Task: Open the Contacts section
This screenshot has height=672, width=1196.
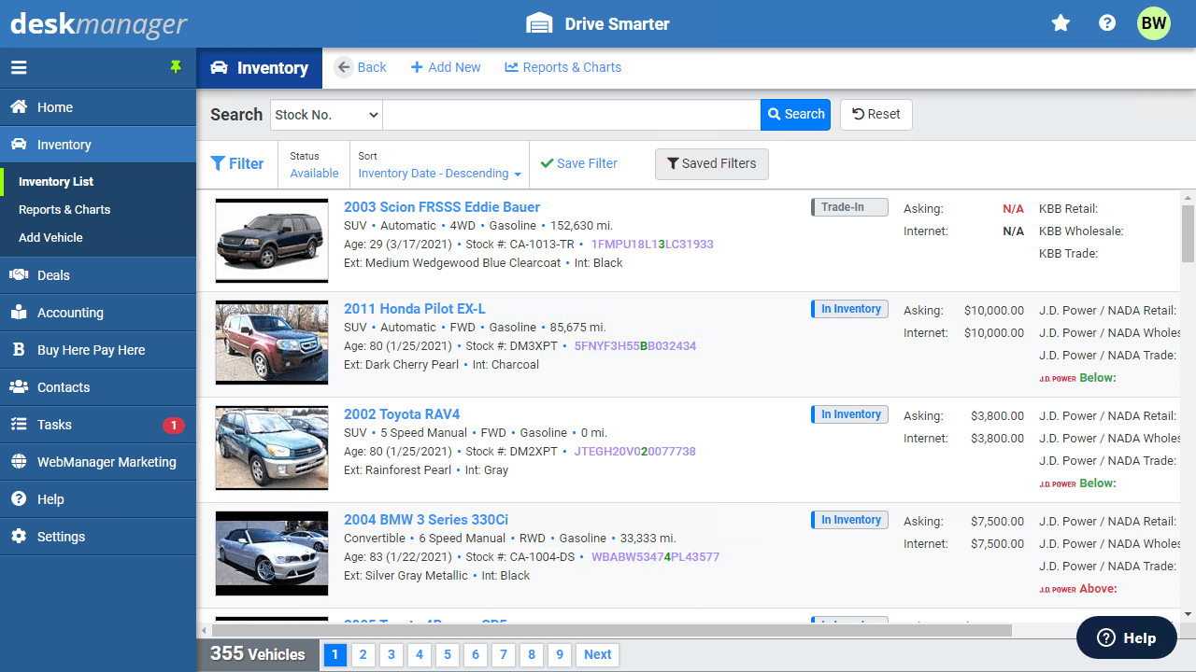Action: [x=63, y=386]
